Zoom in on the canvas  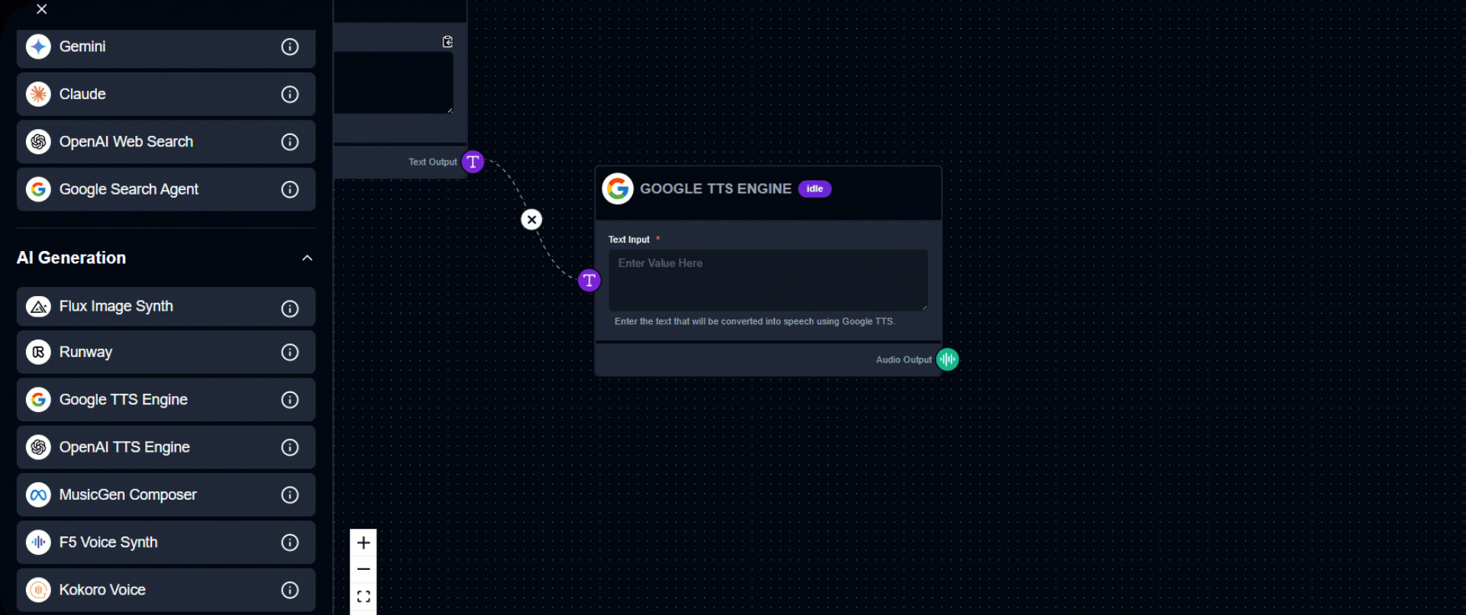point(363,543)
